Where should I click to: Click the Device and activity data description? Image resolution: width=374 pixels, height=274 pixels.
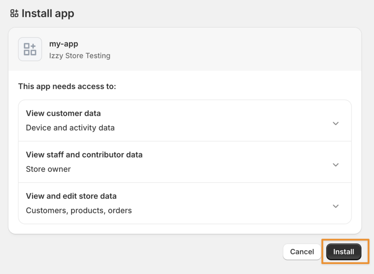point(70,128)
